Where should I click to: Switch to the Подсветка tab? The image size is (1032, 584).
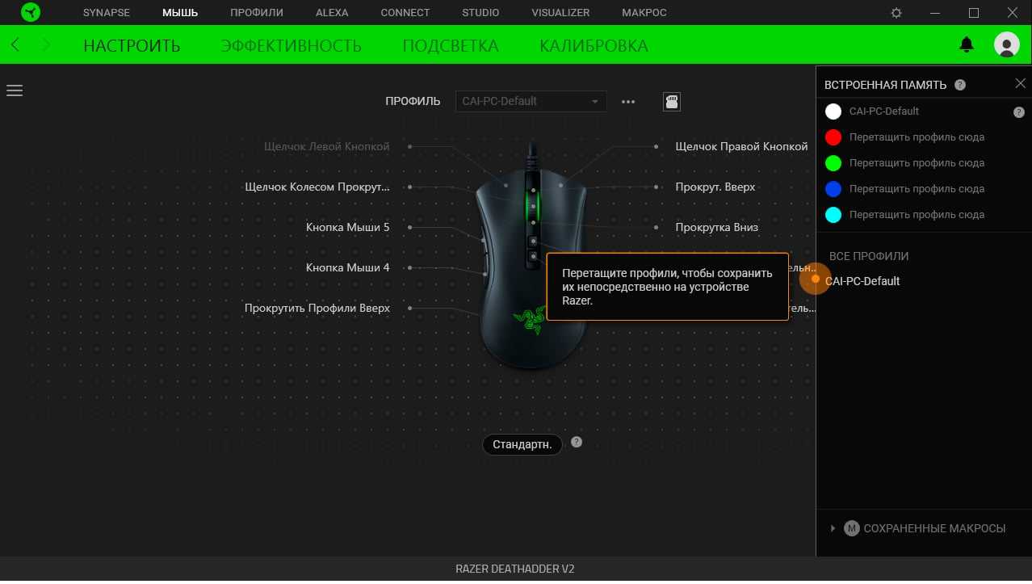point(450,46)
